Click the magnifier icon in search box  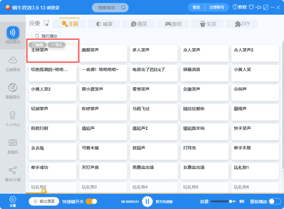[124, 8]
